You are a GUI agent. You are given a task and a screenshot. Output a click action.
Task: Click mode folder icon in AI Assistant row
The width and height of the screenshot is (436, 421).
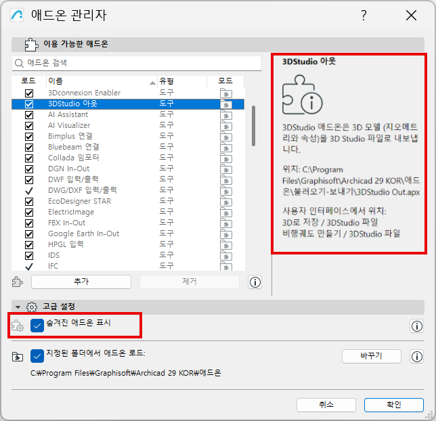(x=226, y=115)
